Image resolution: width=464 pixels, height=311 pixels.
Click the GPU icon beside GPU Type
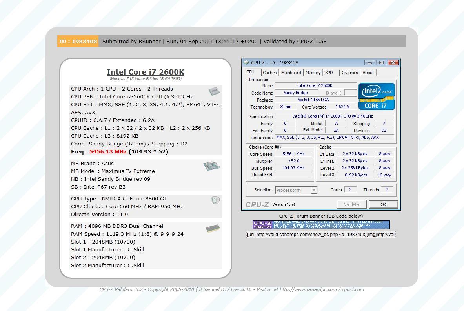[216, 200]
